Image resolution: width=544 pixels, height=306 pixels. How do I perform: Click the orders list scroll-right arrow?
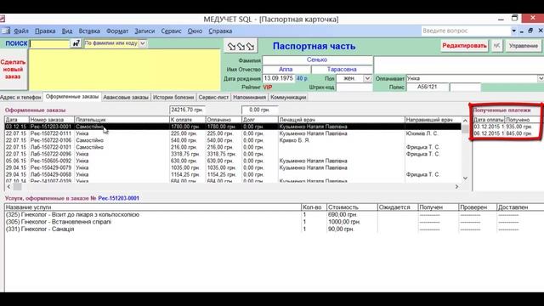coord(457,187)
